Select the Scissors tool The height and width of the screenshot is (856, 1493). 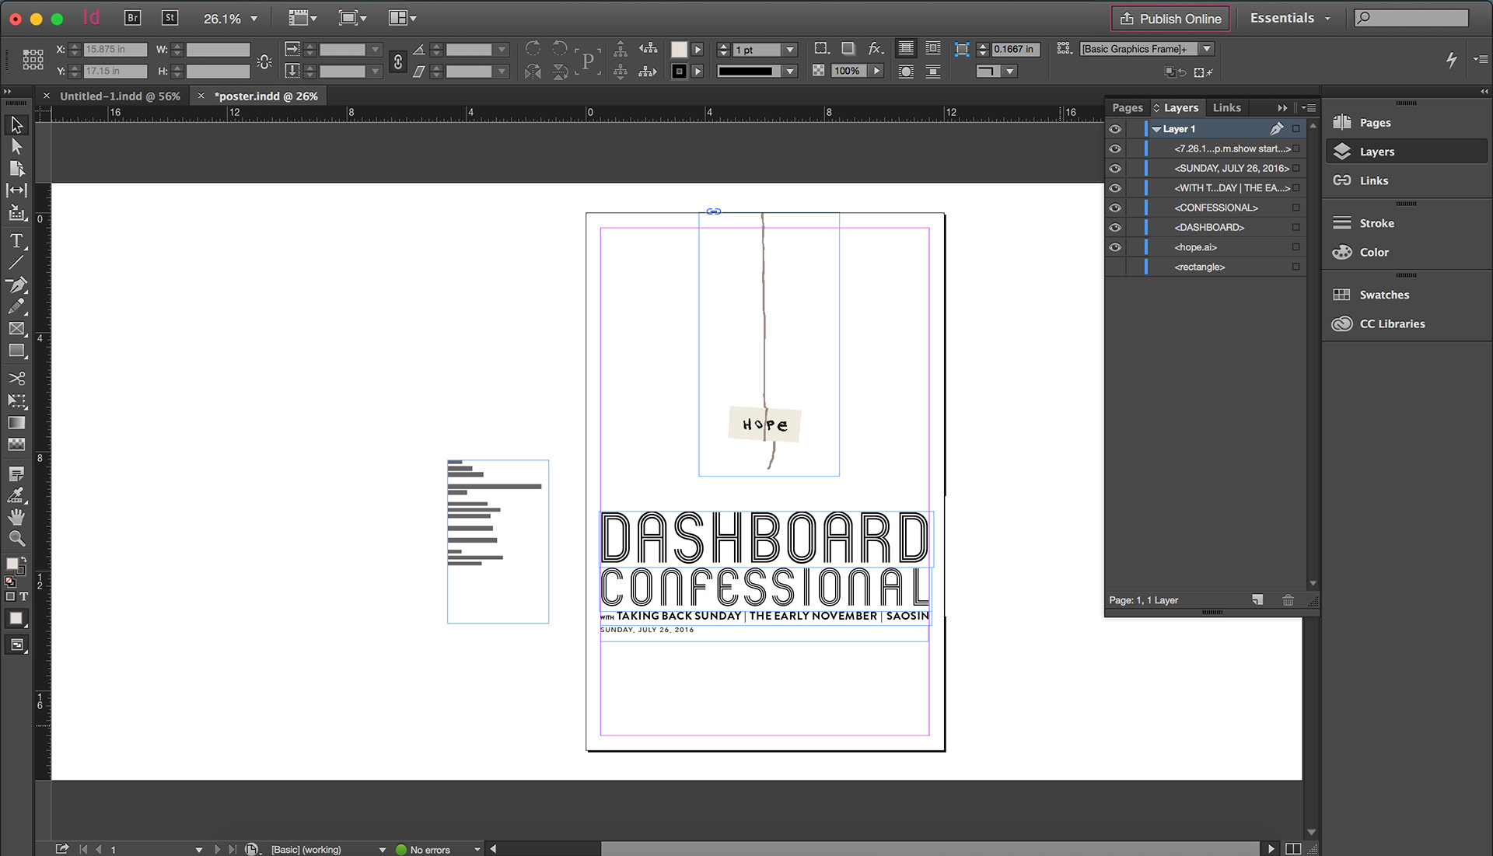(16, 379)
